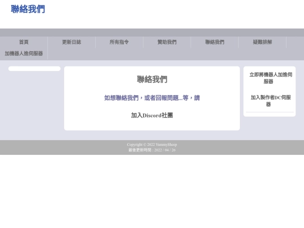Viewport: 304px width, 228px height.
Task: Select 所有指令 from the navigation bar
Action: coord(119,42)
